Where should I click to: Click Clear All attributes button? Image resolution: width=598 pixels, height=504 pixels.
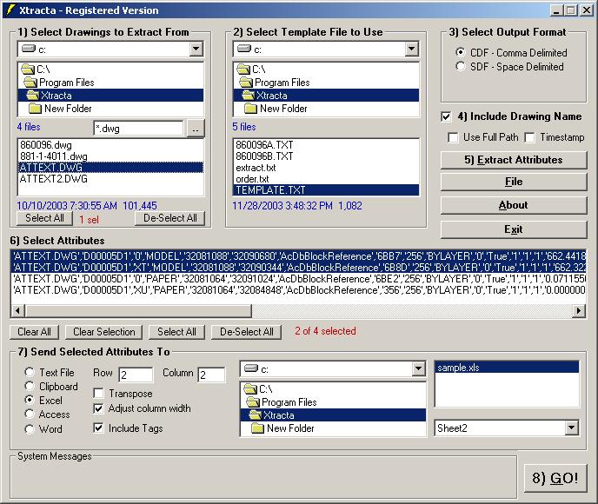pos(34,332)
